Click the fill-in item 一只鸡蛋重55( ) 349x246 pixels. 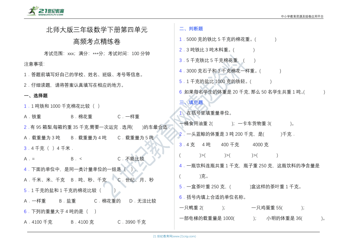point(278,207)
